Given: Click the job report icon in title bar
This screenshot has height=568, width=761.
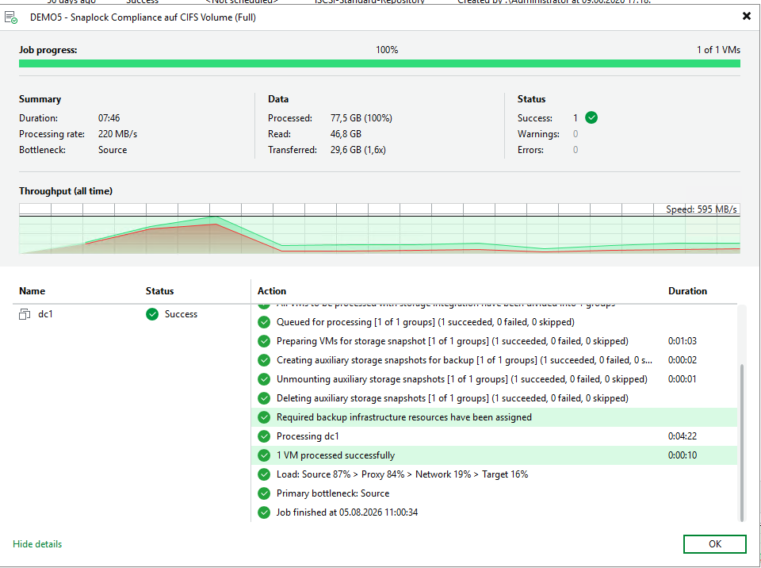Looking at the screenshot, I should click(10, 17).
